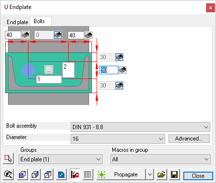Click the Advanced... button
216x183 pixels.
click(189, 139)
